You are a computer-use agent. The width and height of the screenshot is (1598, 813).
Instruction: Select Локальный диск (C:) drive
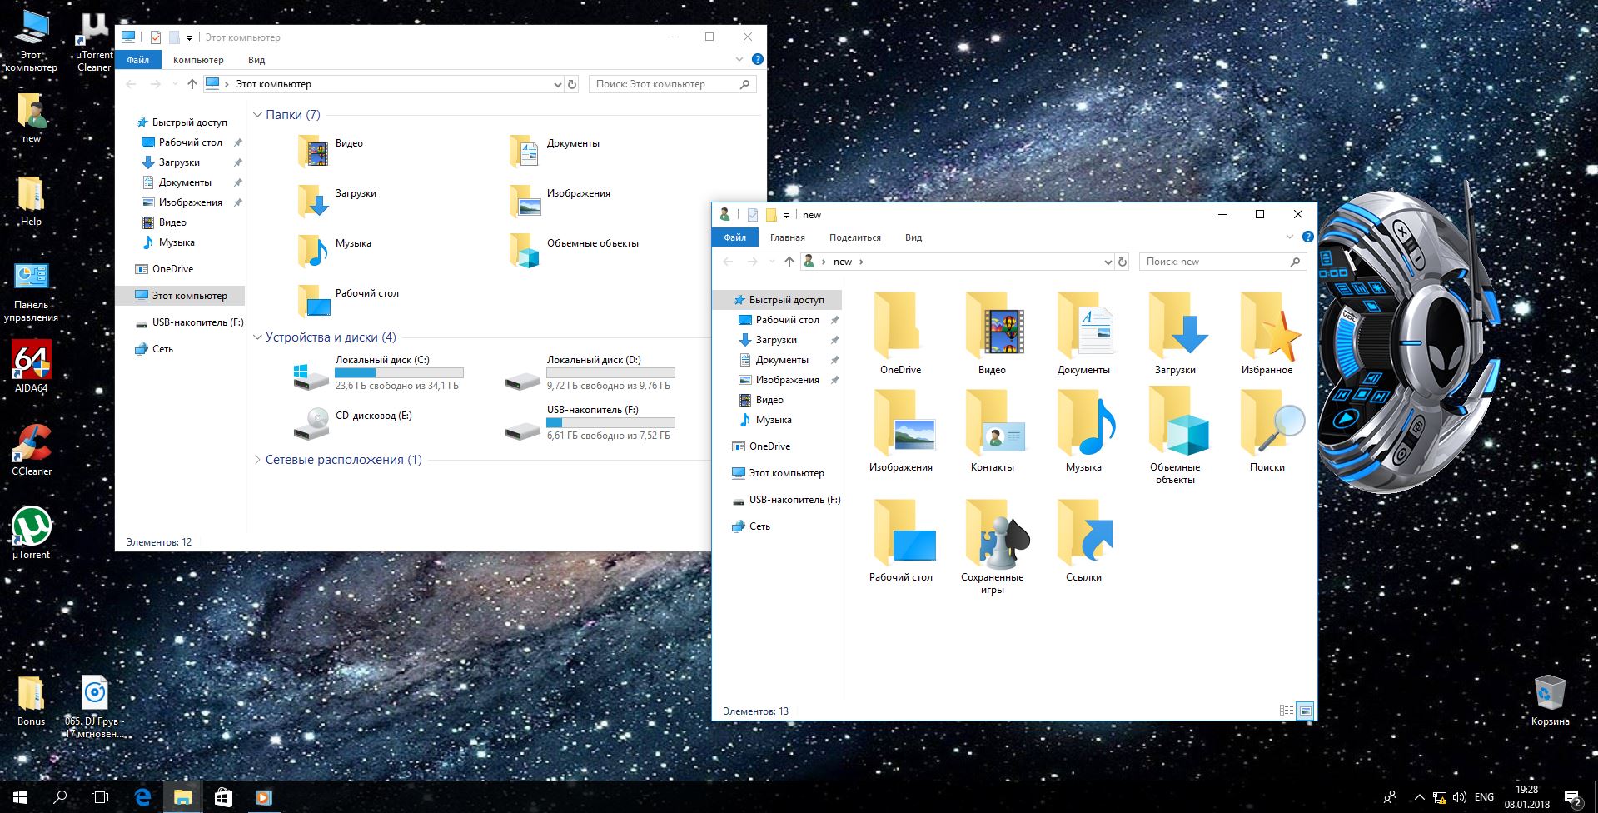[x=378, y=372]
